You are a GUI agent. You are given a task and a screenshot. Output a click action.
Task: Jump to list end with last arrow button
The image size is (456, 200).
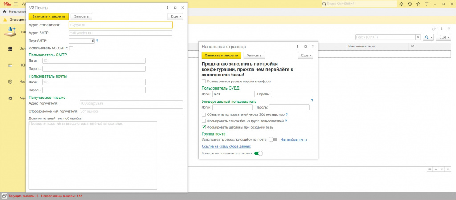(448, 169)
